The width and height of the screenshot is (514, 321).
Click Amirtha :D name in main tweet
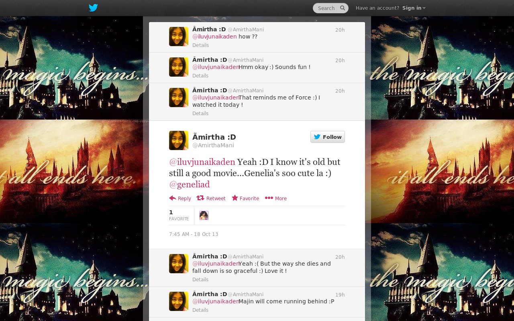point(214,137)
